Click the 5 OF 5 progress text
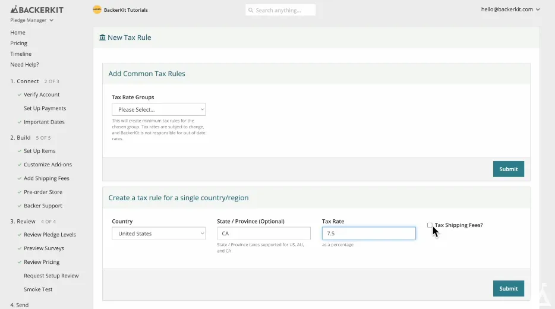555x309 pixels. tap(43, 138)
